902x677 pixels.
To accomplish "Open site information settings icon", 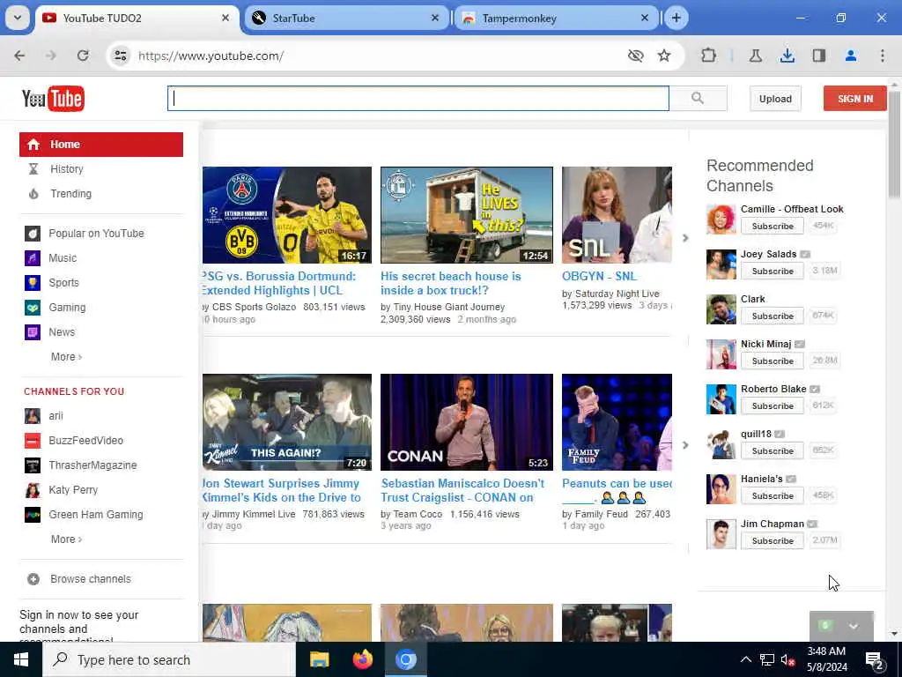I will (120, 56).
